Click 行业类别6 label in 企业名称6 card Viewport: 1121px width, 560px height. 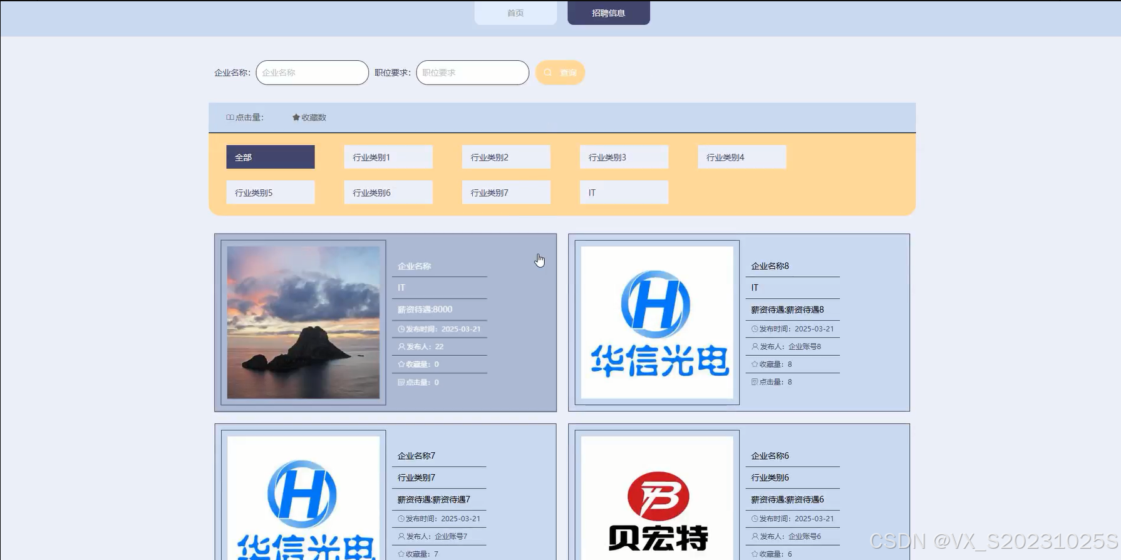(770, 477)
